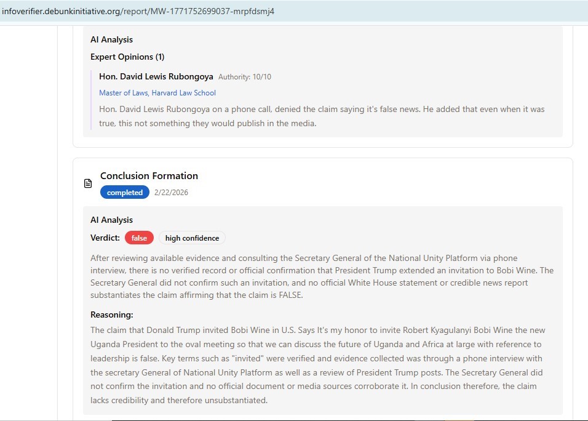Viewport: 588px width, 421px height.
Task: Click the expert's phone call statement text
Action: (321, 116)
